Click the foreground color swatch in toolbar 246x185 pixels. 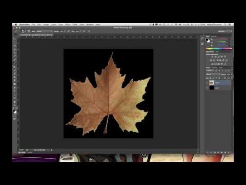[14, 111]
